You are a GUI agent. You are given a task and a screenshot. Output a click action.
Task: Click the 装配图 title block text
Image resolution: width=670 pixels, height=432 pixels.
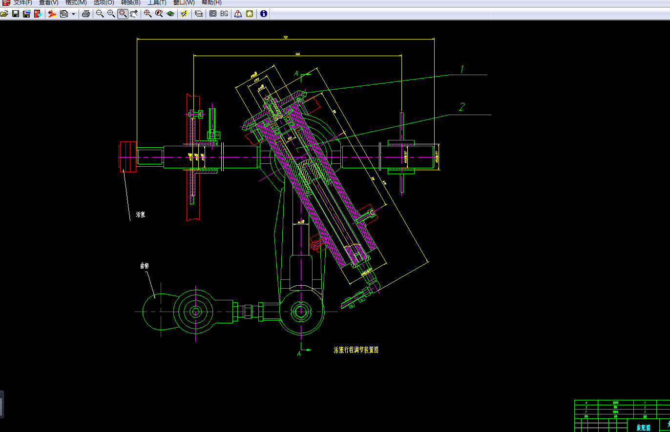pos(644,428)
